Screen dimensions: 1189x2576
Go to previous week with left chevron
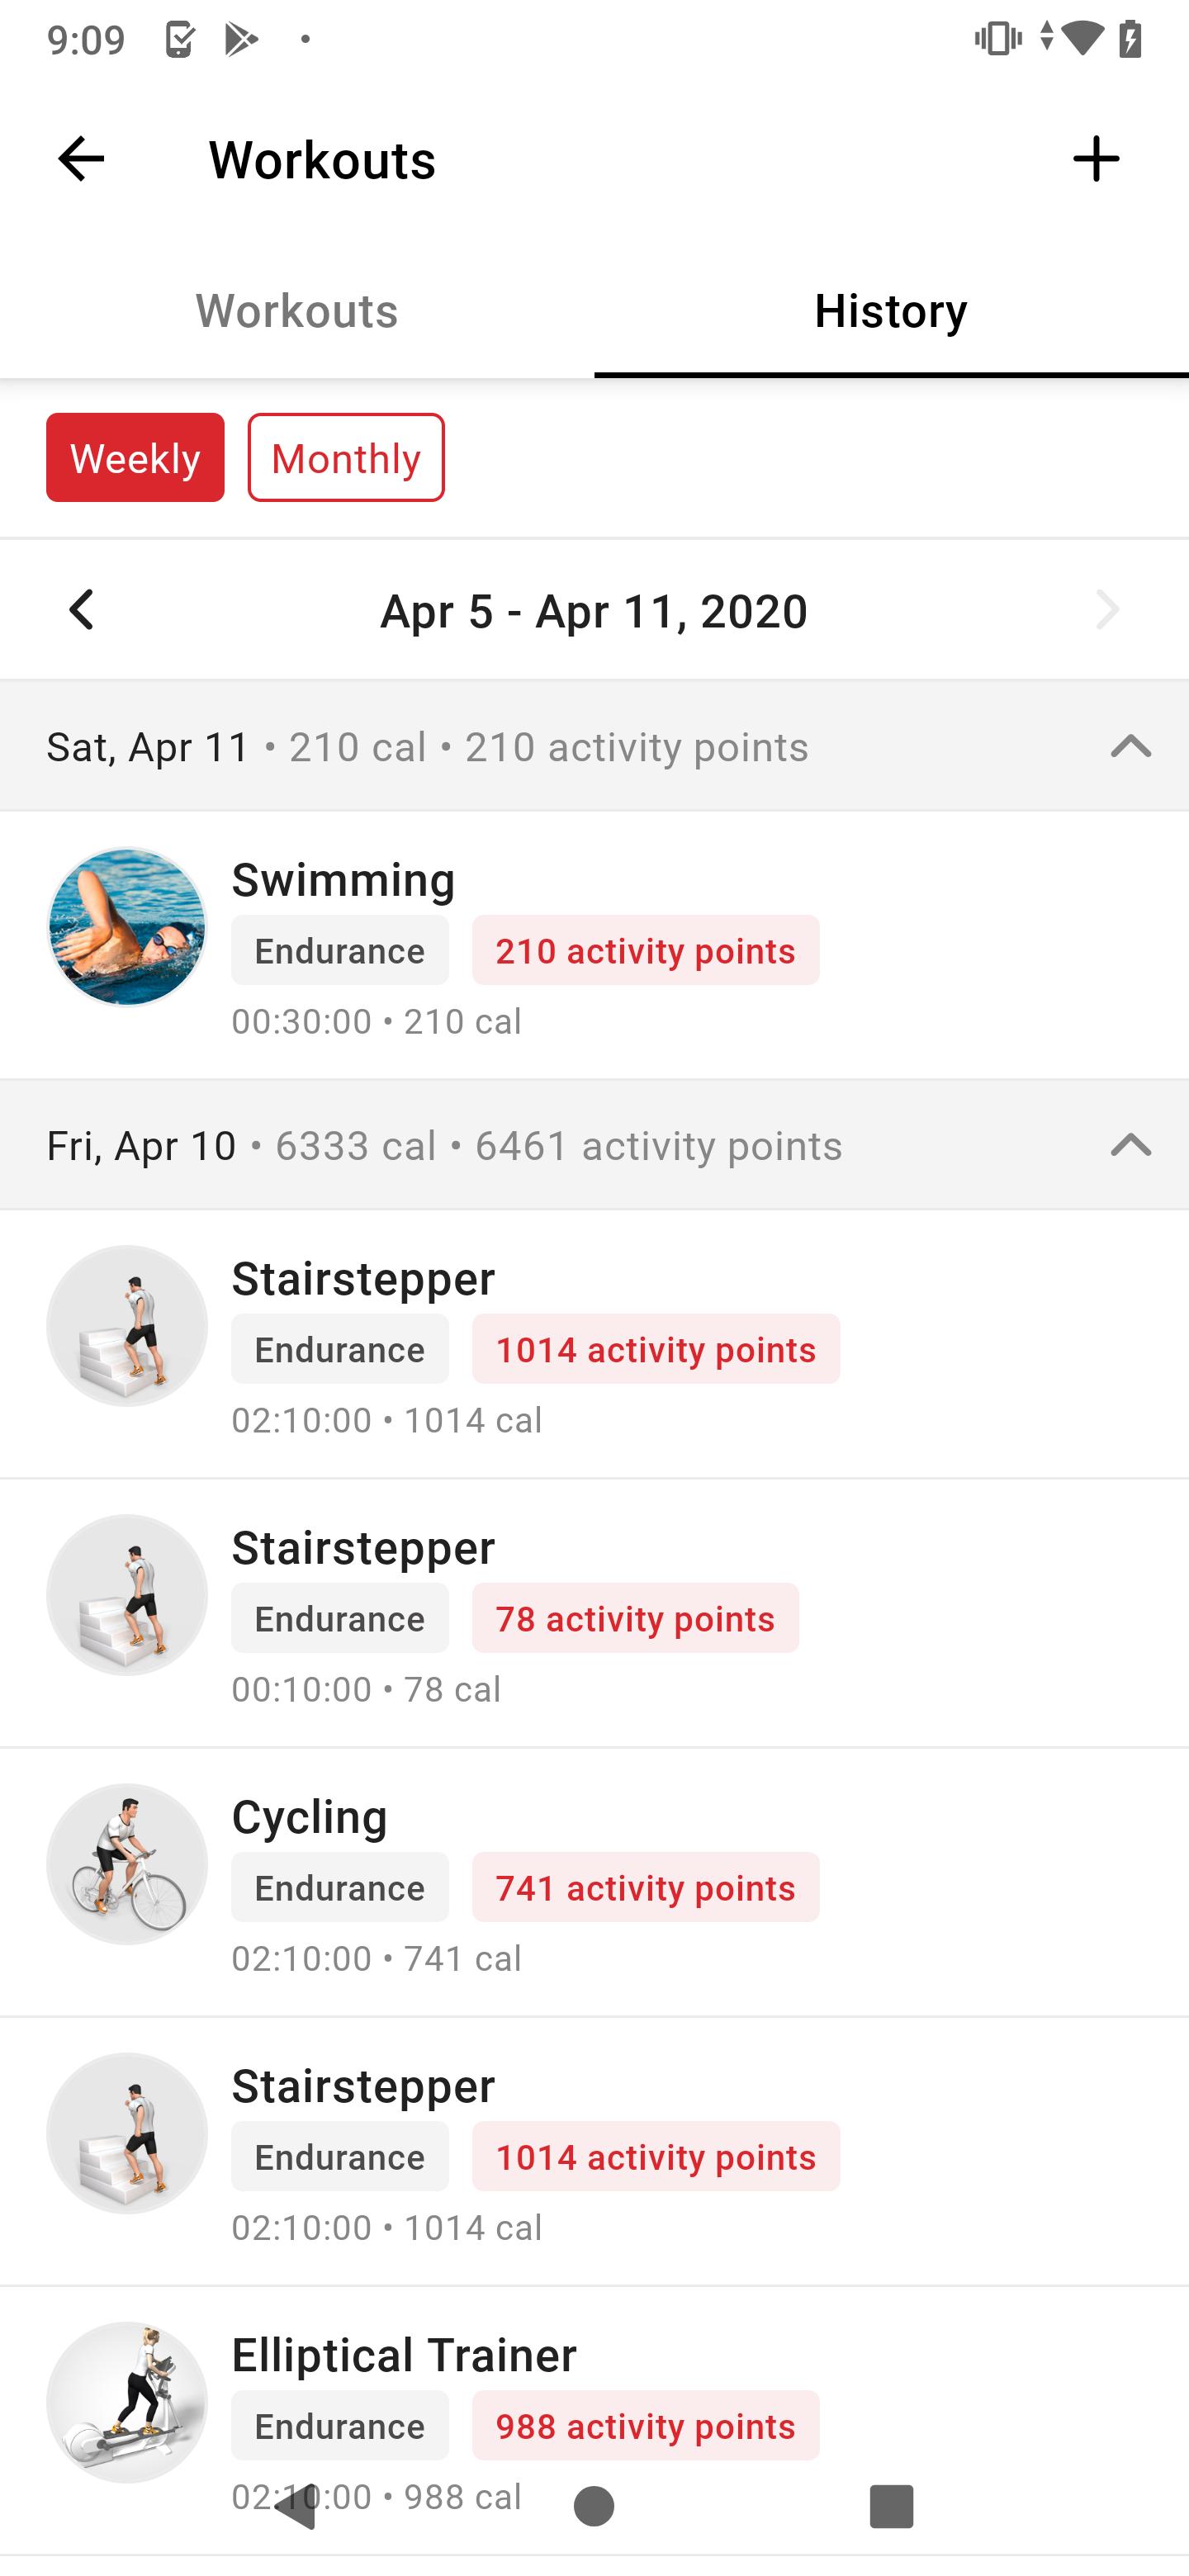[81, 610]
